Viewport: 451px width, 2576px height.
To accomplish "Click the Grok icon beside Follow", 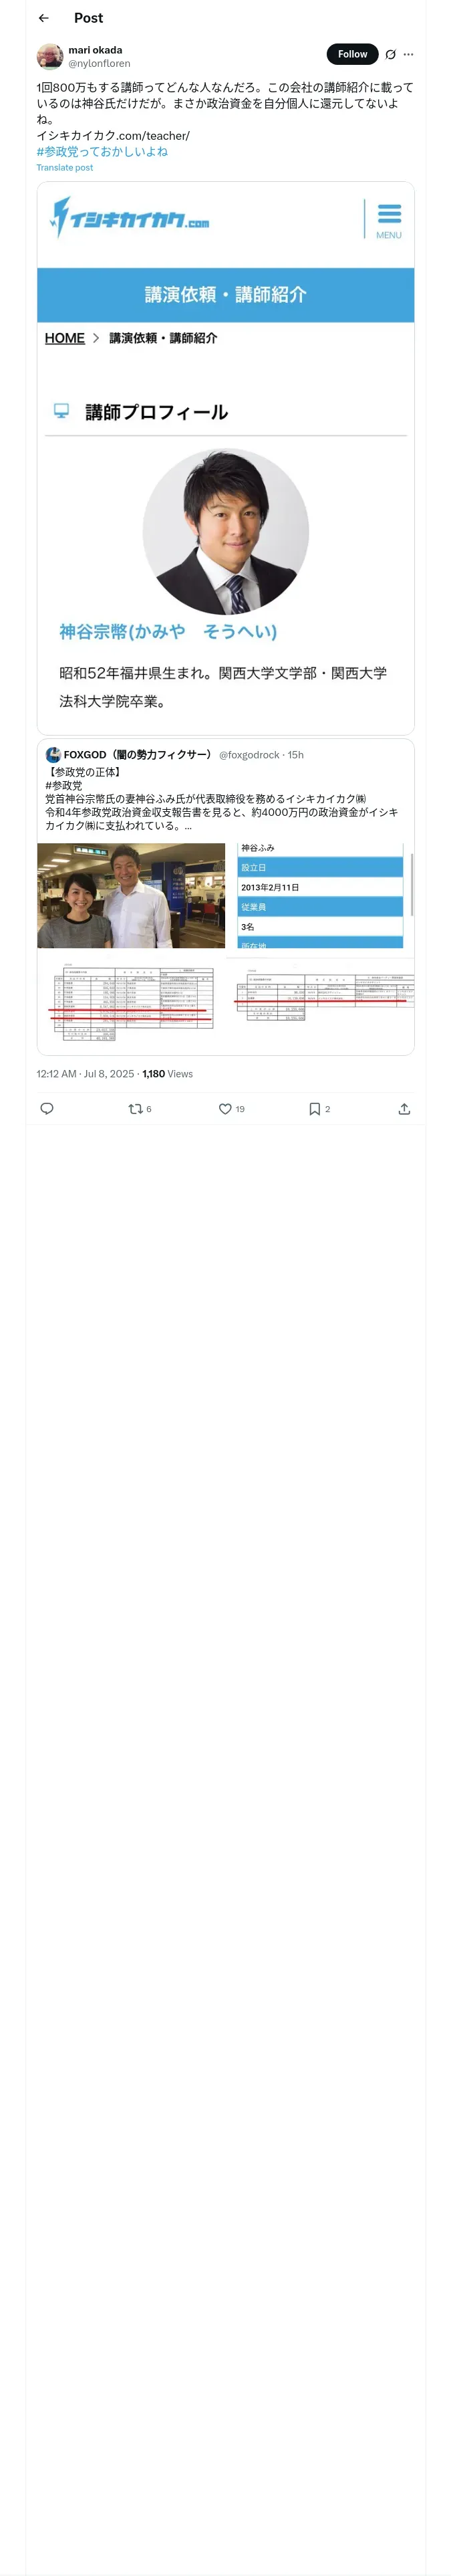I will (x=390, y=55).
